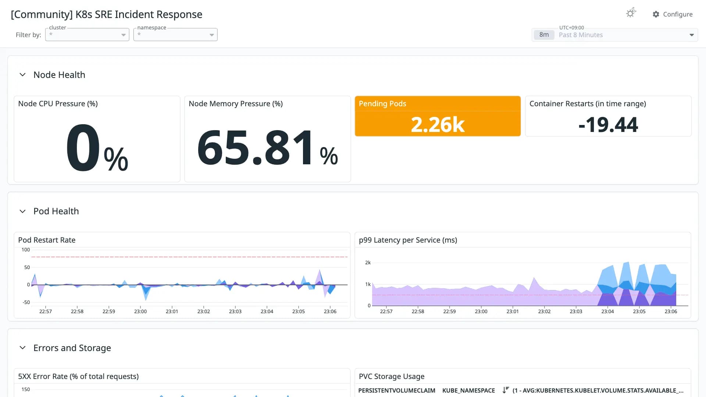Open the namespace filter dropdown
This screenshot has height=397, width=706.
pyautogui.click(x=175, y=35)
